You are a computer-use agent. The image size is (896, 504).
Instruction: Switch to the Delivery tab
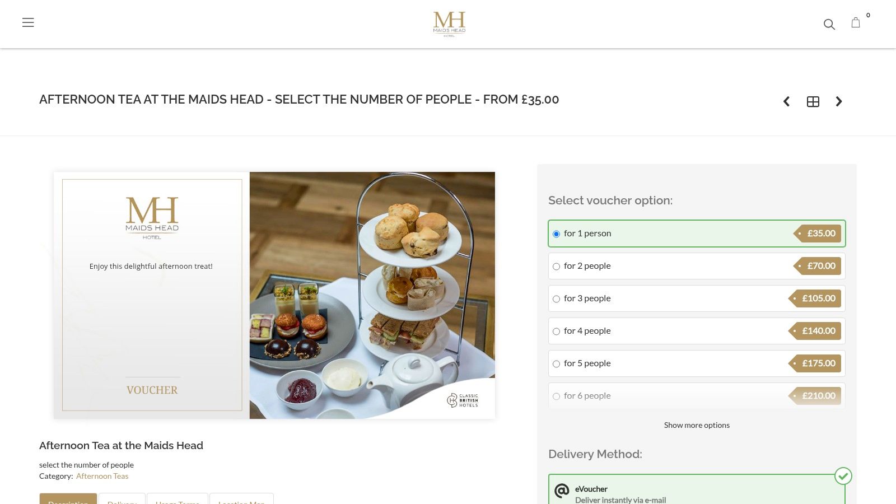point(122,502)
